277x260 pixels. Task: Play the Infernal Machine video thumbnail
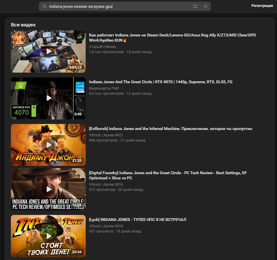tap(48, 145)
